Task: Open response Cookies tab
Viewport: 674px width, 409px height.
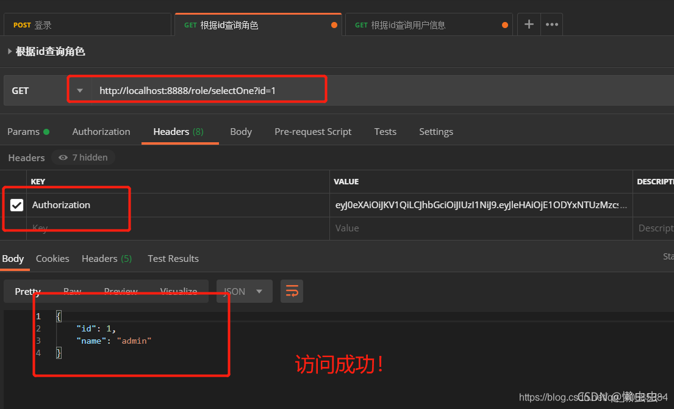Action: pyautogui.click(x=52, y=258)
